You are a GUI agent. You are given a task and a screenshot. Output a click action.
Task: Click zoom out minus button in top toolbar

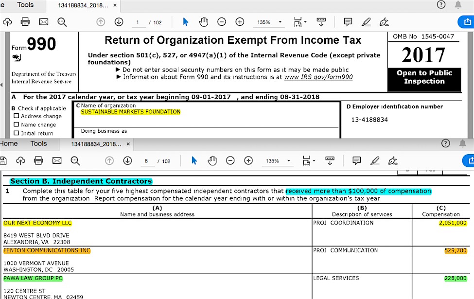click(x=222, y=22)
